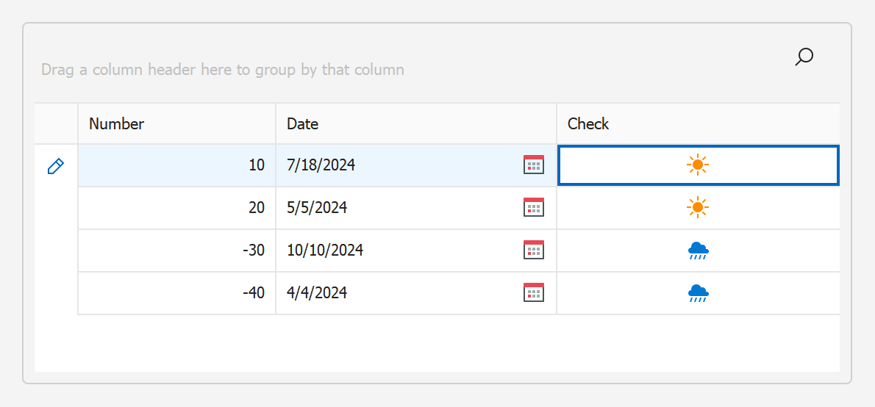Click the date text 4/4/2024
The height and width of the screenshot is (407, 875).
[317, 293]
